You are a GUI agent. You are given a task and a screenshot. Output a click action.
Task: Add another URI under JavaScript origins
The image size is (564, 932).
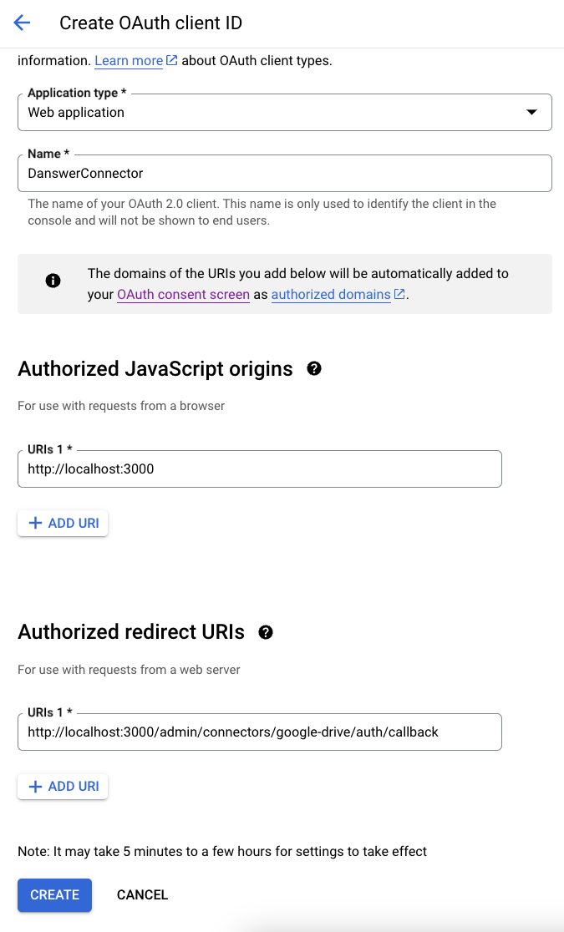[x=63, y=523]
